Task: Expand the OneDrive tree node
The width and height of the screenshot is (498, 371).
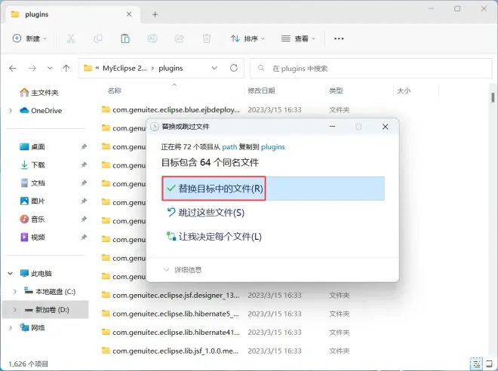Action: tap(11, 110)
